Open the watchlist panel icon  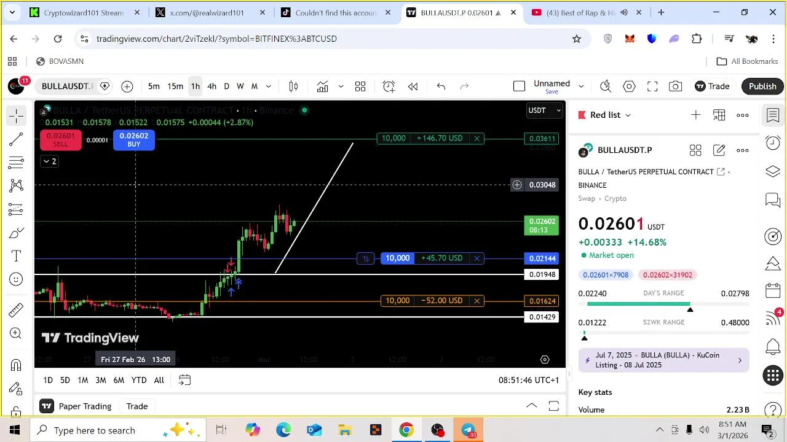click(x=773, y=115)
